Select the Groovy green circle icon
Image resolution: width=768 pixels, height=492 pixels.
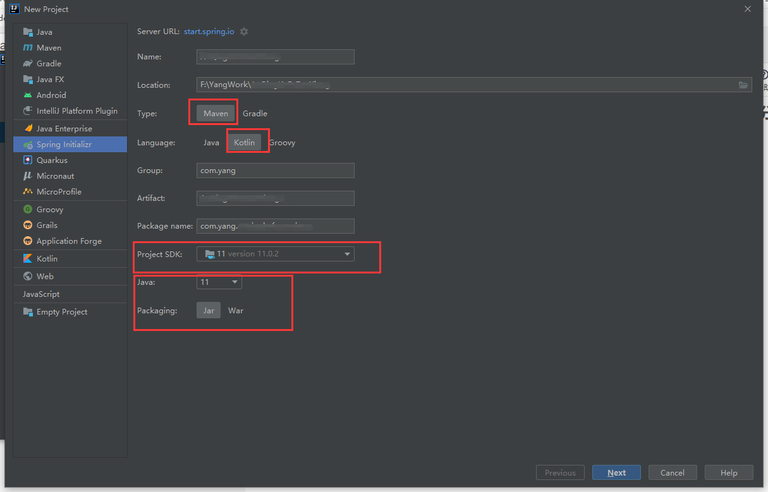coord(28,209)
